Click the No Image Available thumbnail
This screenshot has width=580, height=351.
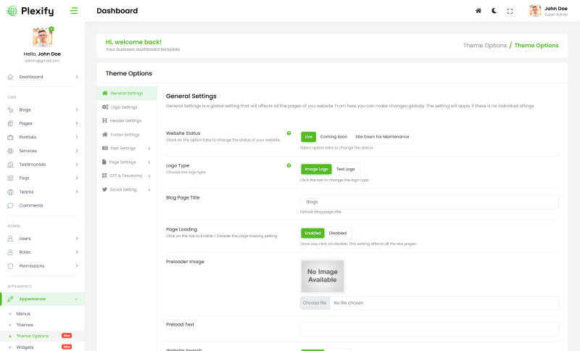[x=322, y=276]
